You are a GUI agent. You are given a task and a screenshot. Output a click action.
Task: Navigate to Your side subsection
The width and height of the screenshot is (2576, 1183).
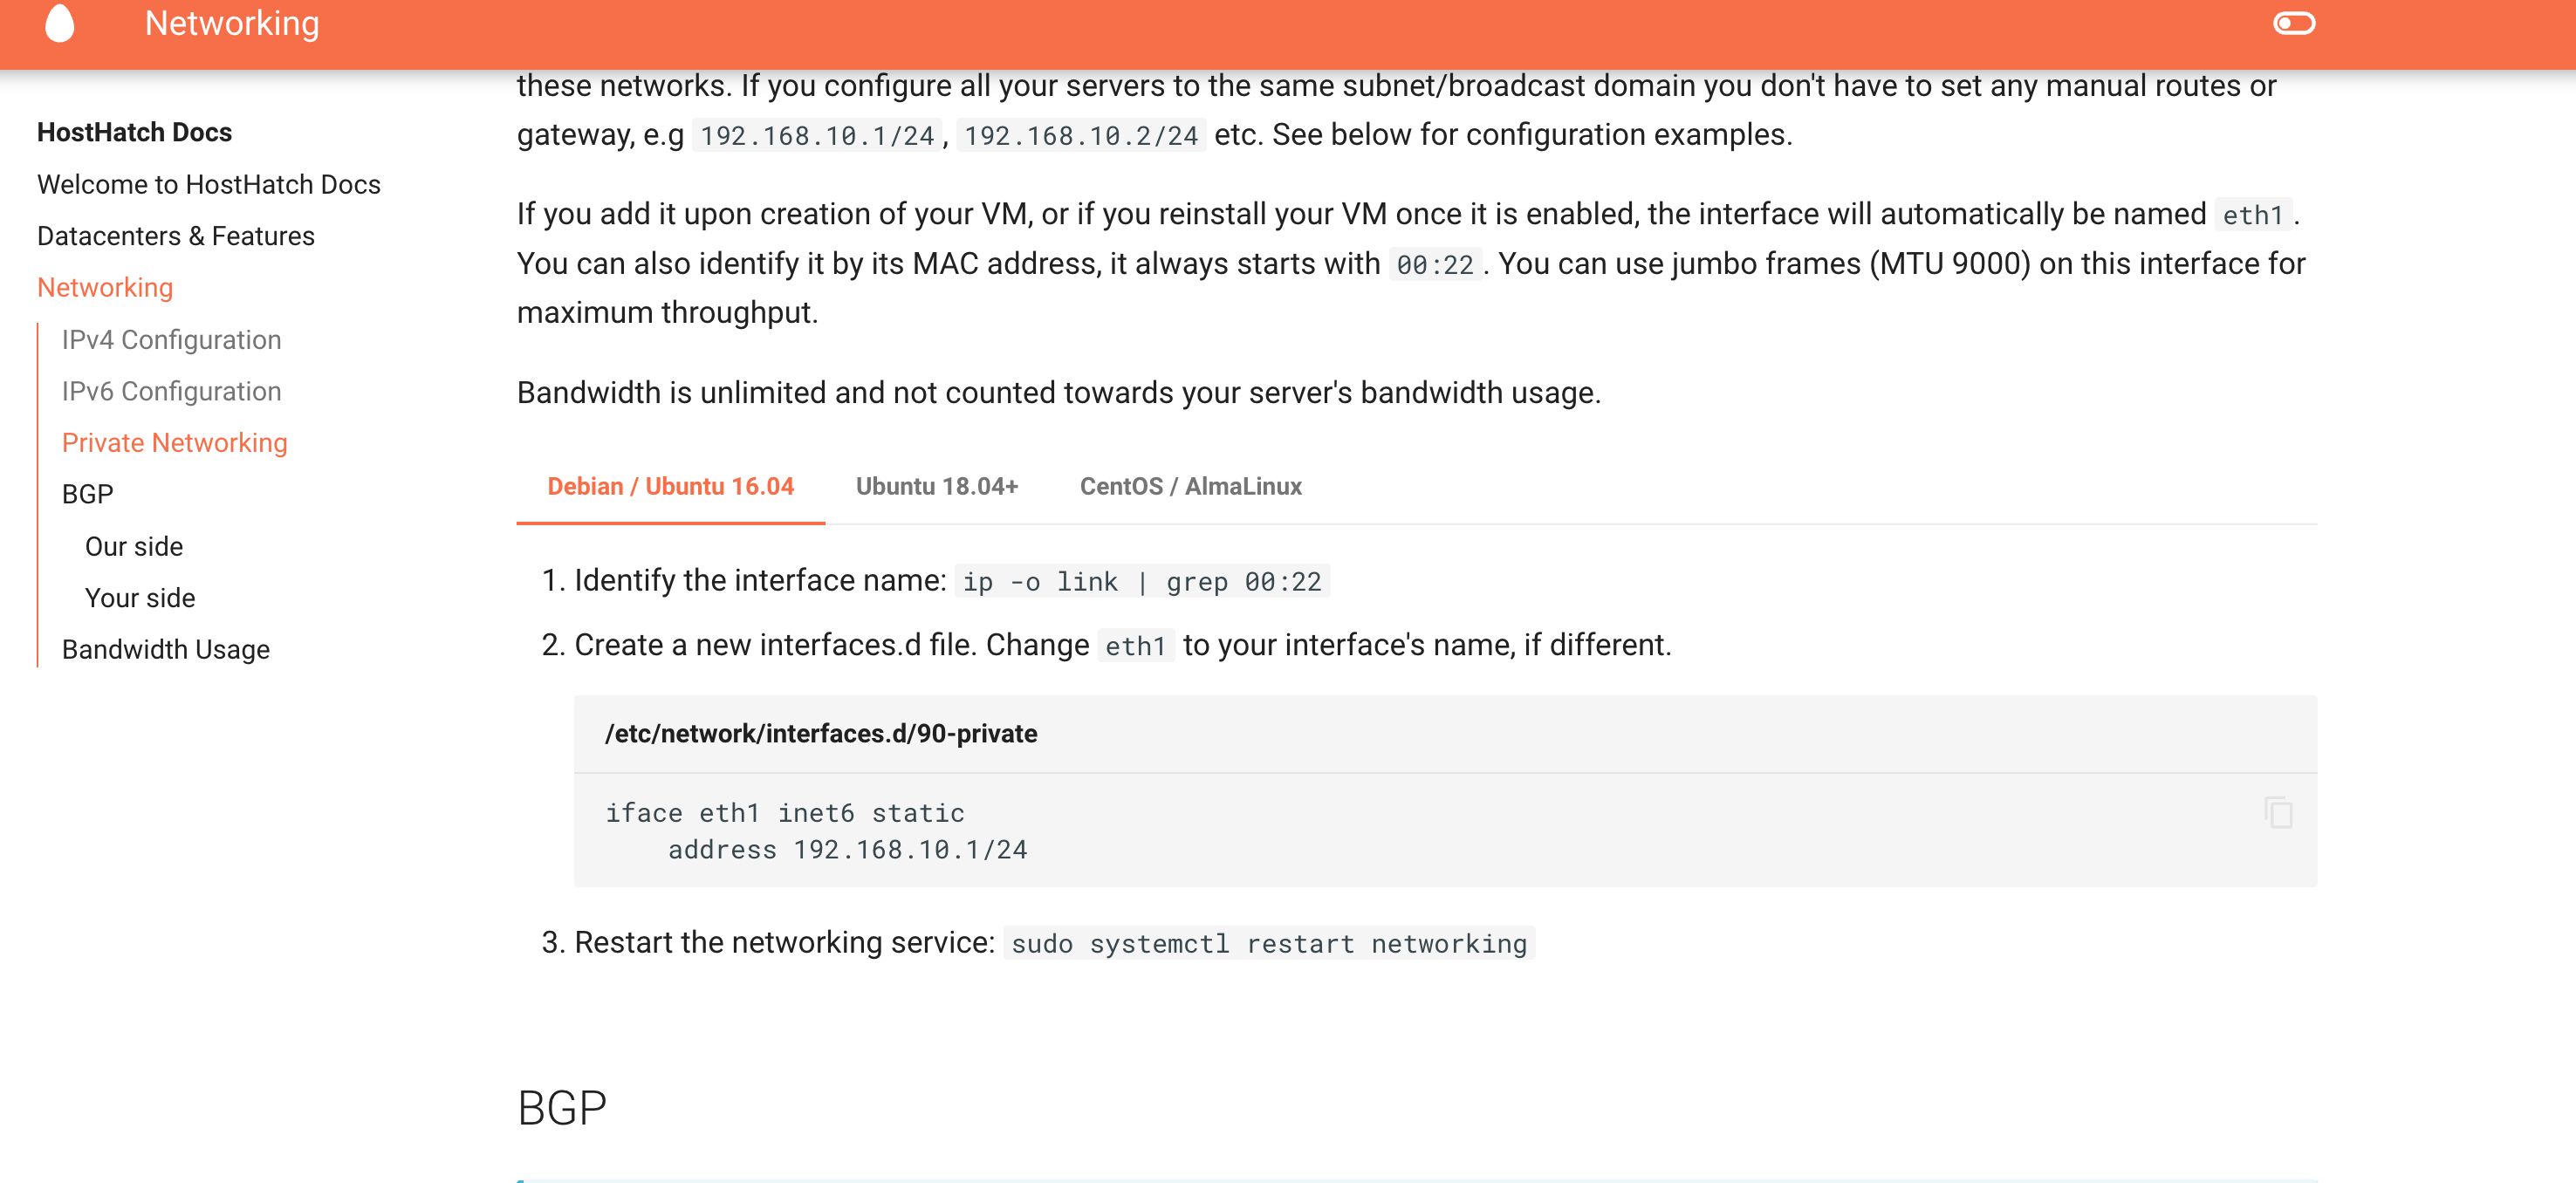(140, 598)
